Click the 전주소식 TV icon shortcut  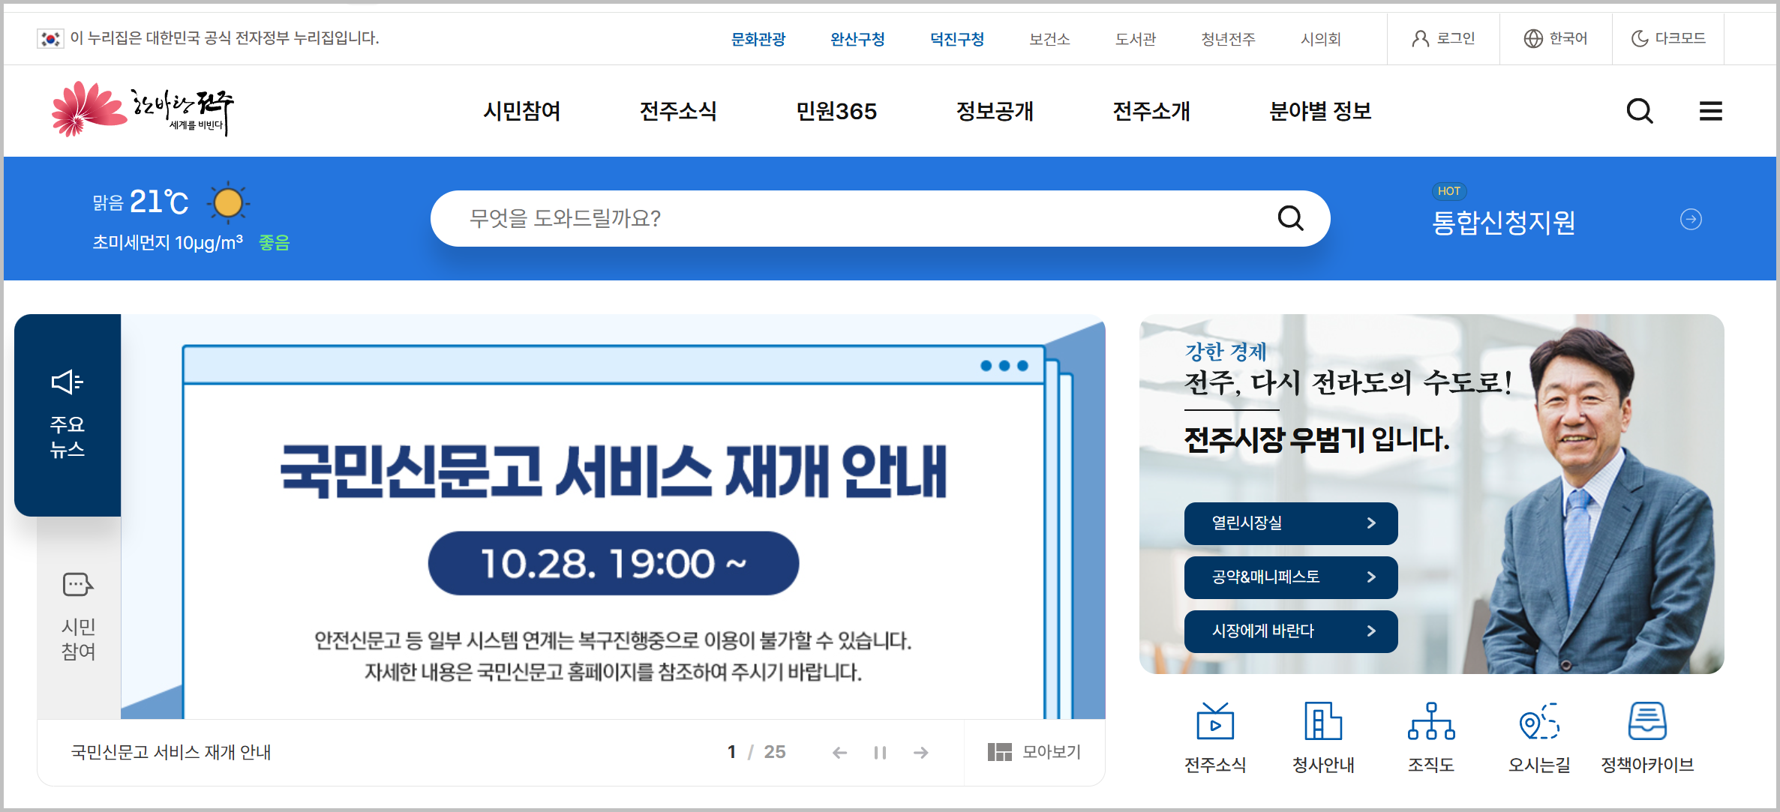[x=1215, y=722]
